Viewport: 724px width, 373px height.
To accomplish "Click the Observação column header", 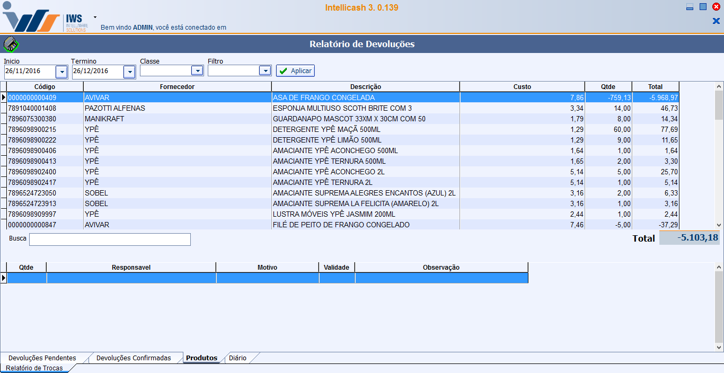I will (441, 268).
